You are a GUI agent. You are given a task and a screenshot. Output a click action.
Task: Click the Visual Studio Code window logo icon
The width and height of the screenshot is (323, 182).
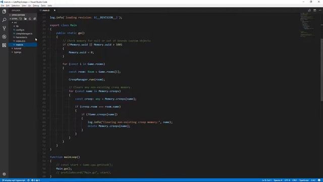tap(2, 2)
